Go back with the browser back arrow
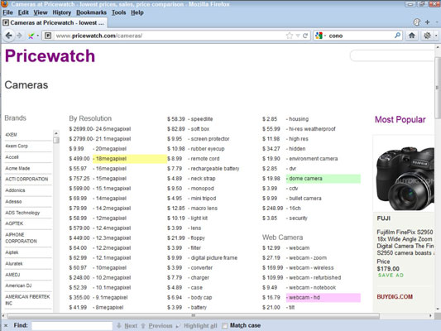 [9, 36]
